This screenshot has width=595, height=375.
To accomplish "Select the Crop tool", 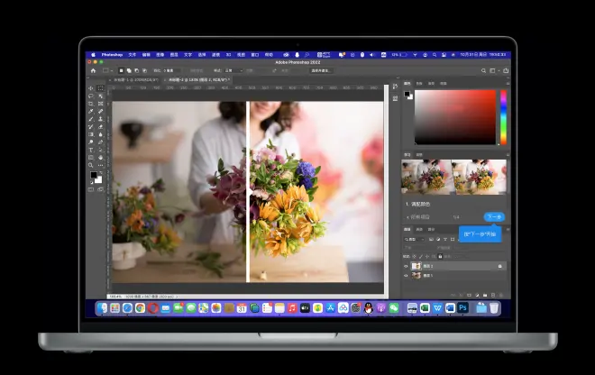I will pos(91,104).
